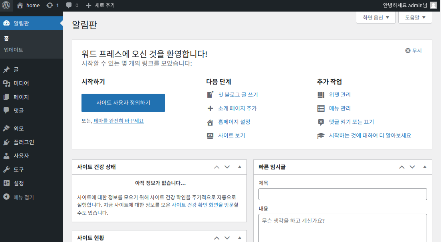Click the 설정 settings sliders icon

6,183
